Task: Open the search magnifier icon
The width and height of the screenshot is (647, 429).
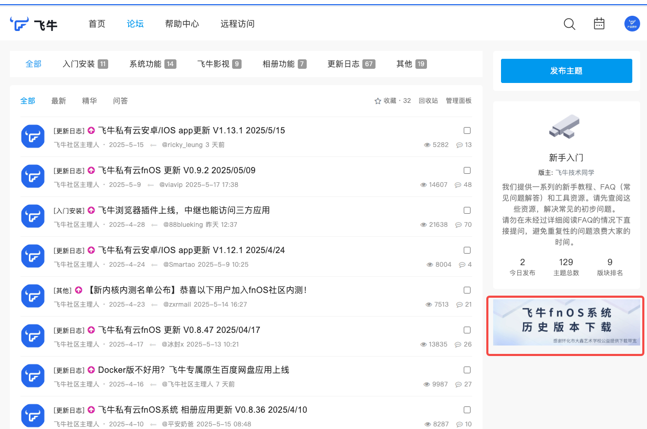Action: click(x=569, y=24)
